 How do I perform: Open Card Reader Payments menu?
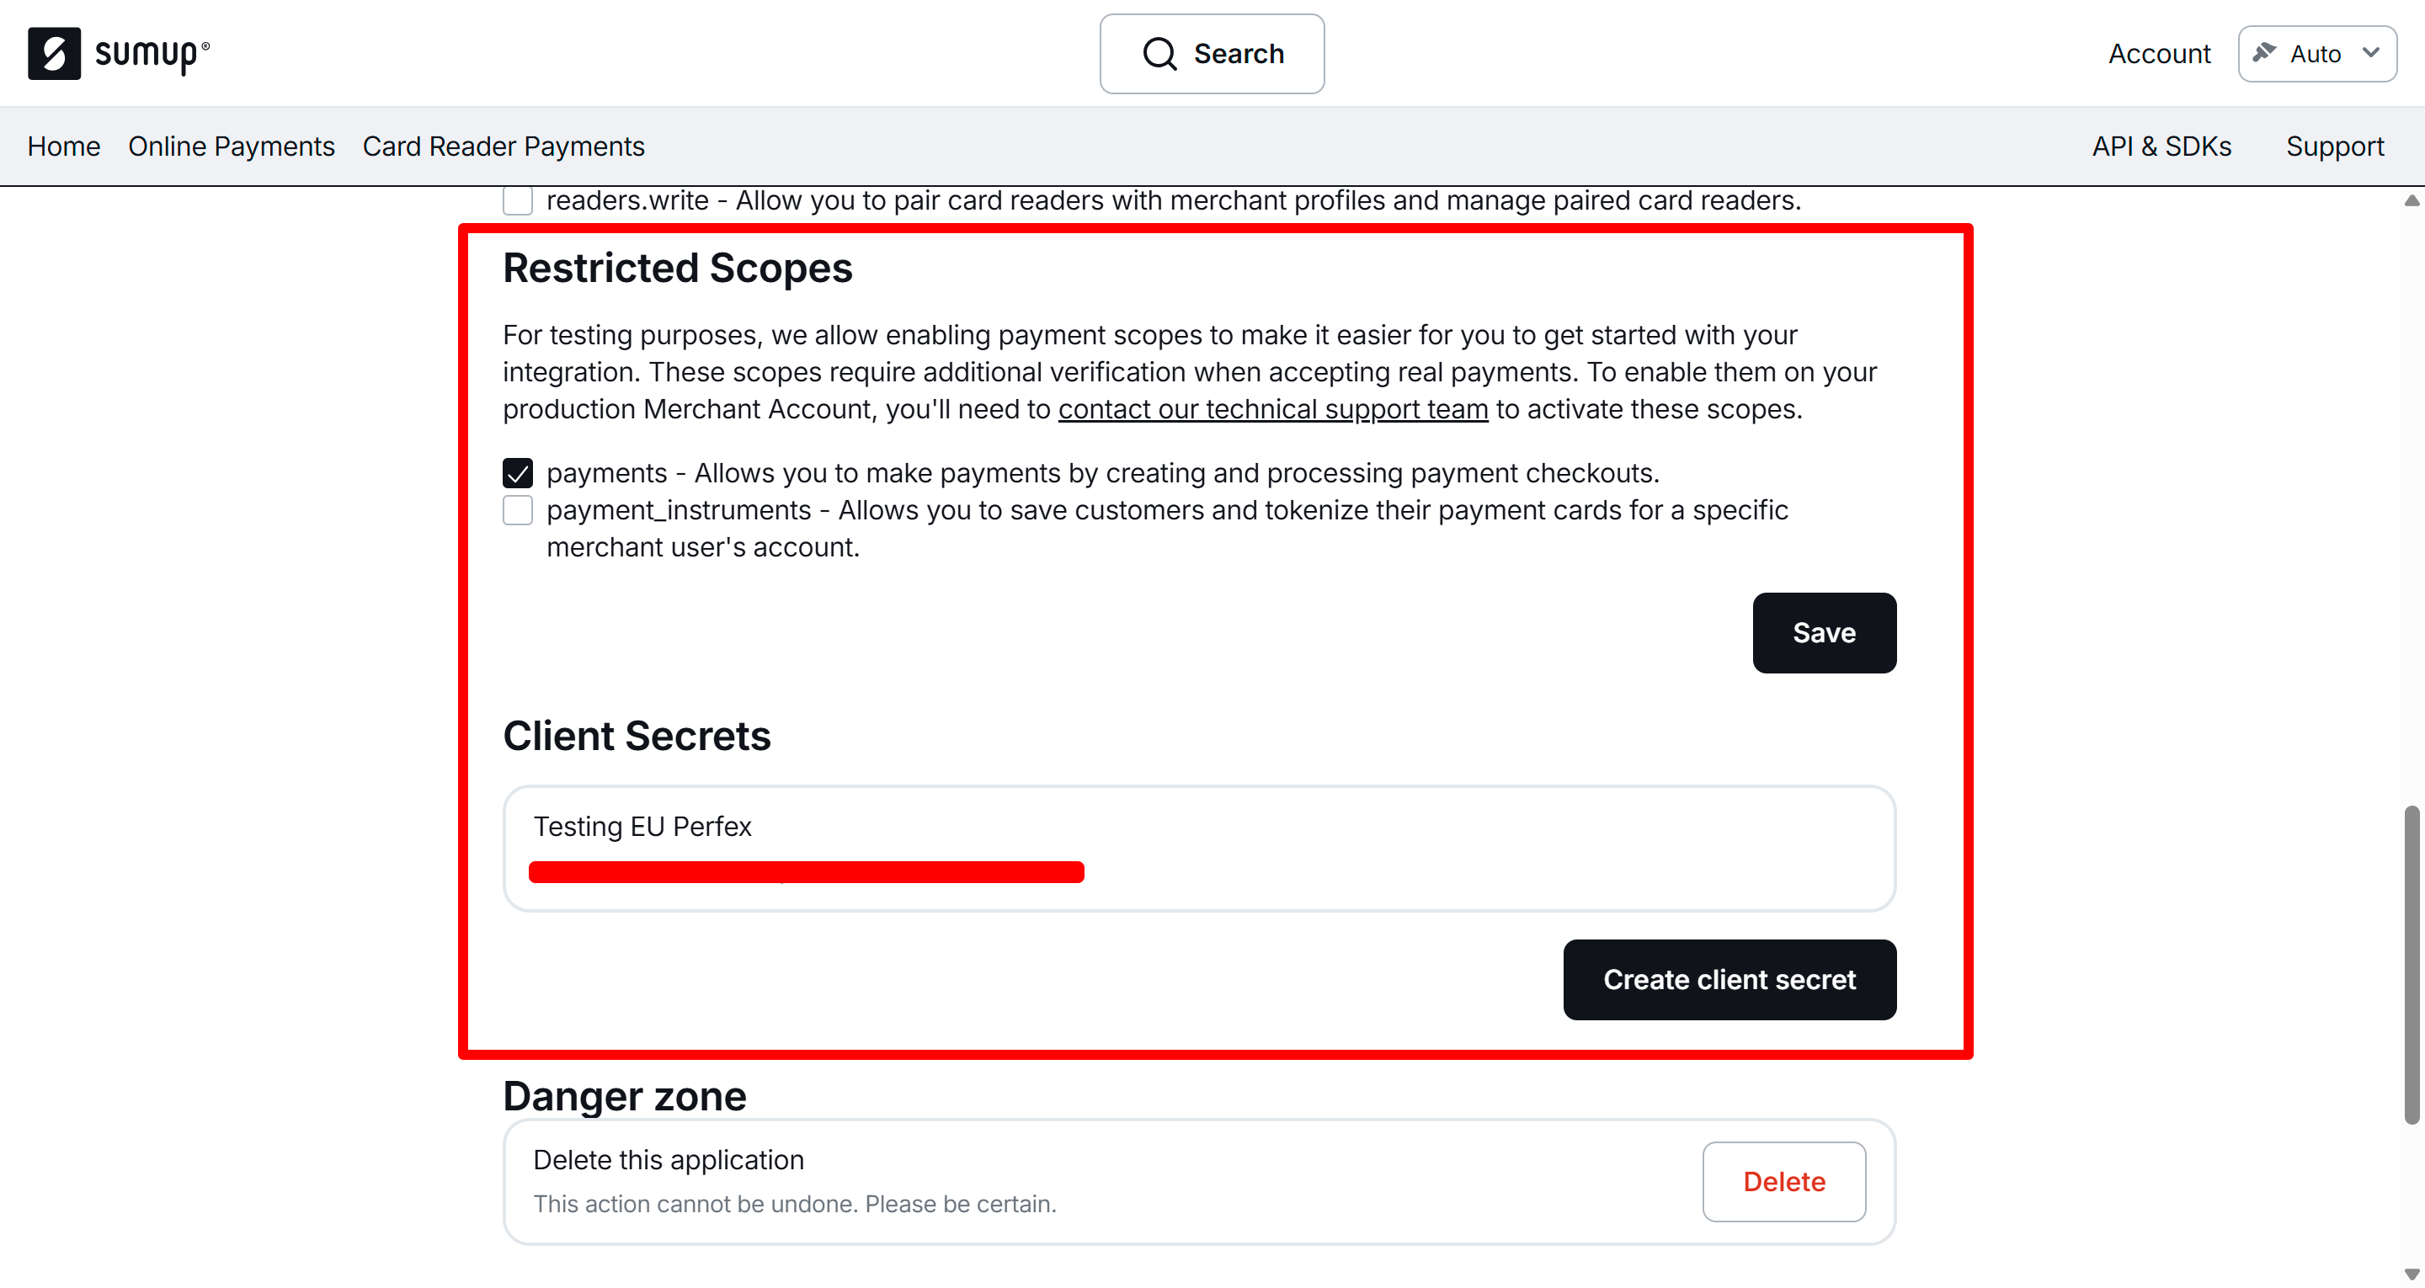coord(503,146)
